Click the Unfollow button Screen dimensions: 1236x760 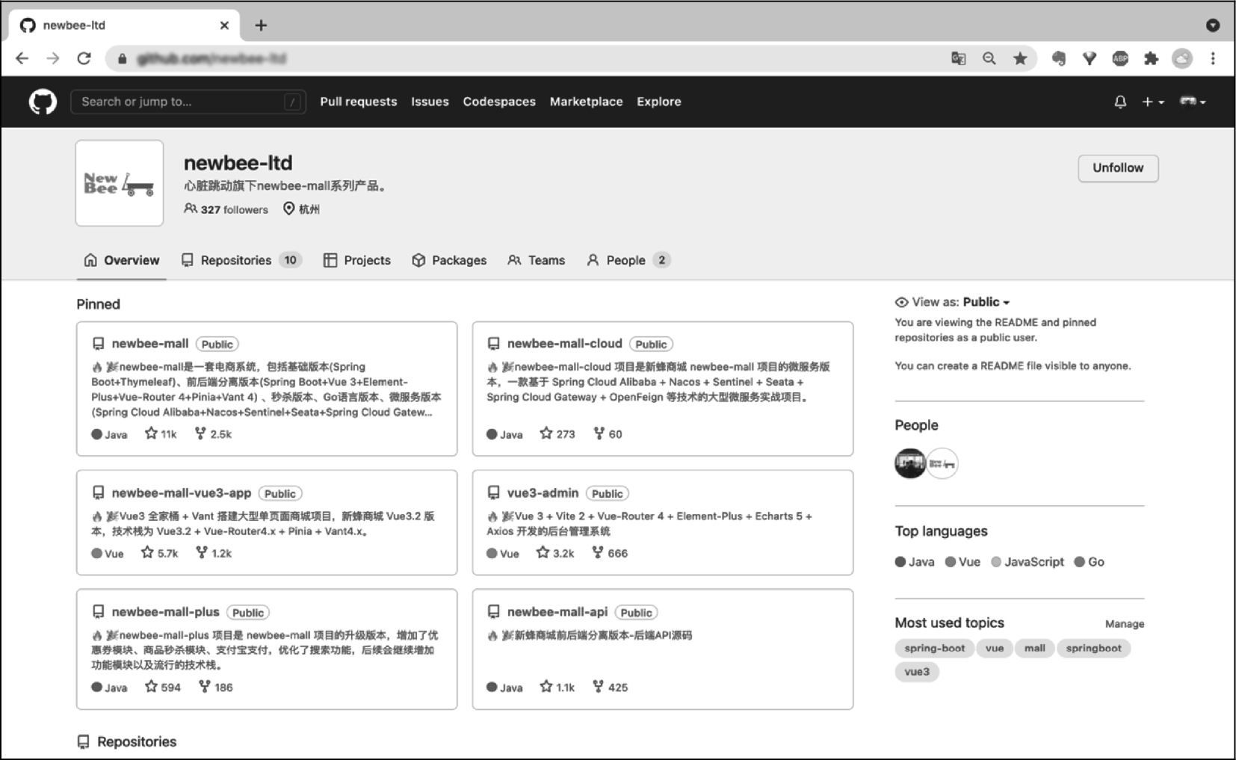pos(1118,168)
